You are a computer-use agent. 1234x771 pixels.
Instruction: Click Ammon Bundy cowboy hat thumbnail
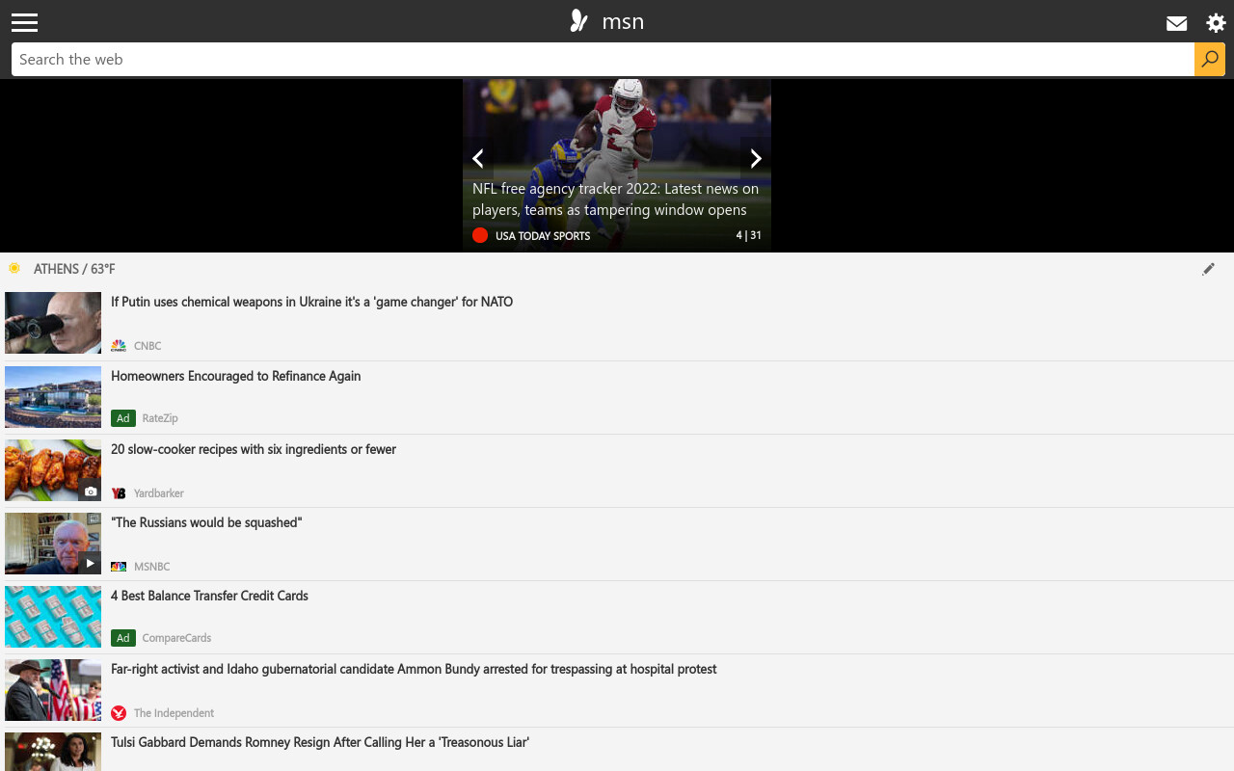tap(53, 690)
